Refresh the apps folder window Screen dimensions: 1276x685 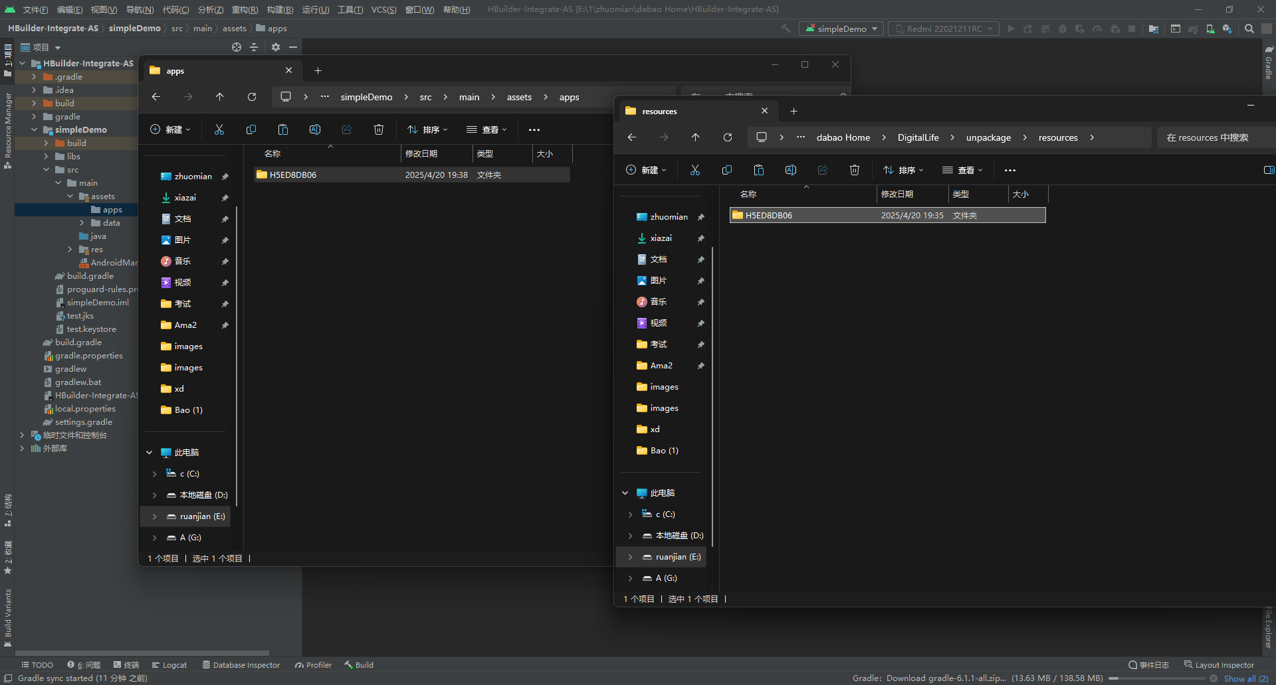(x=252, y=97)
